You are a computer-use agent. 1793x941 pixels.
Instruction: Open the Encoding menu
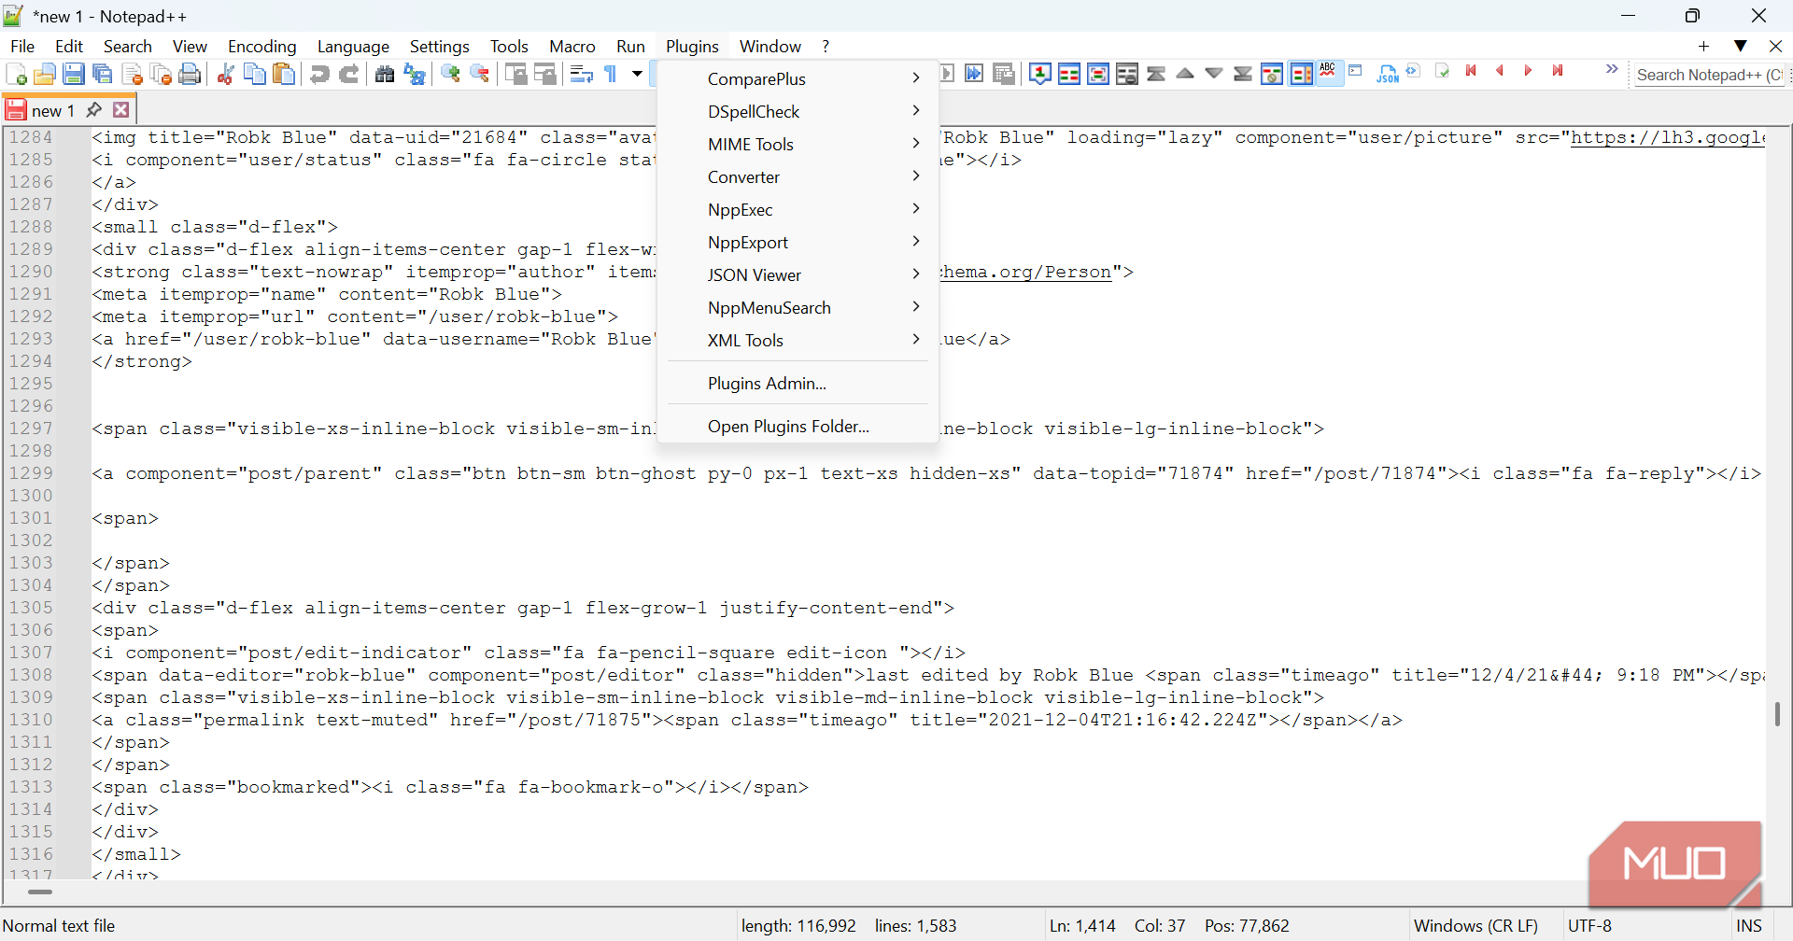(x=261, y=47)
